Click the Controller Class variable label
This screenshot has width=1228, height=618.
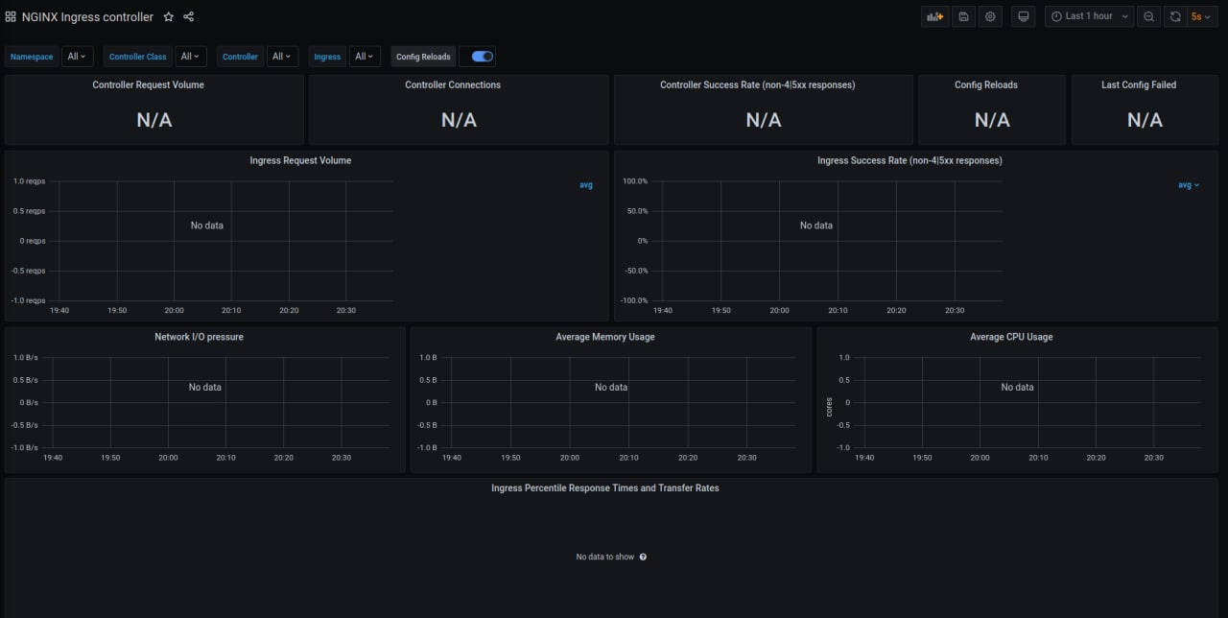(138, 57)
